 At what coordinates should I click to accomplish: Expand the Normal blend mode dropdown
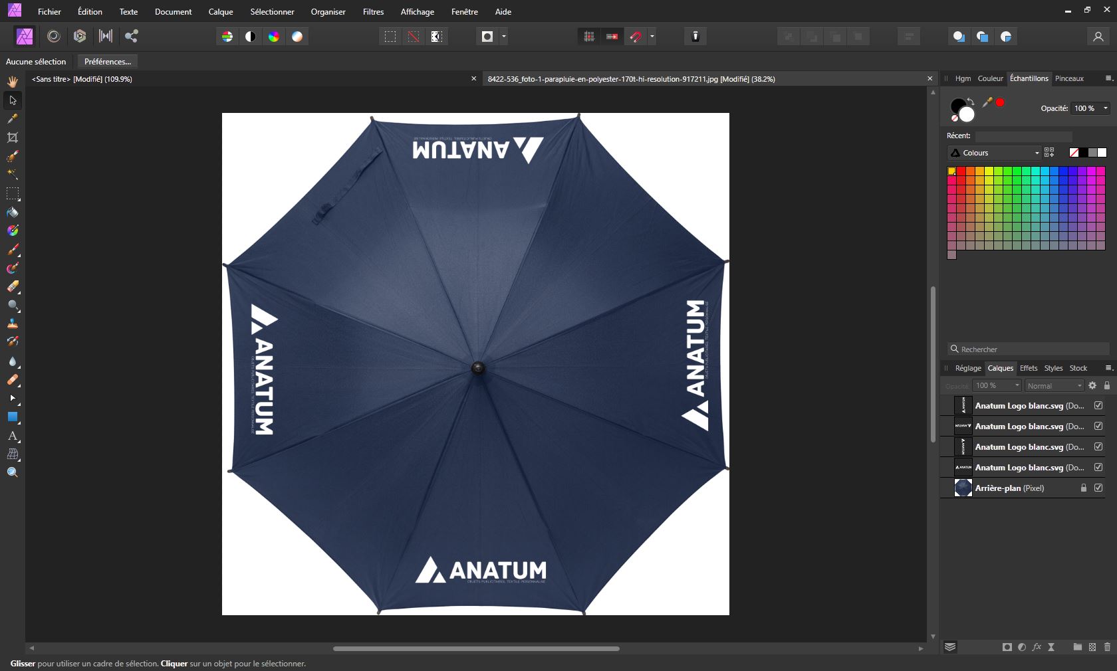(x=1054, y=386)
